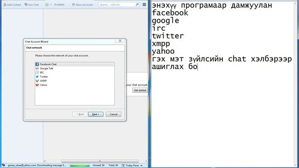Click the green status icon
This screenshot has width=299, height=168.
point(47,5)
